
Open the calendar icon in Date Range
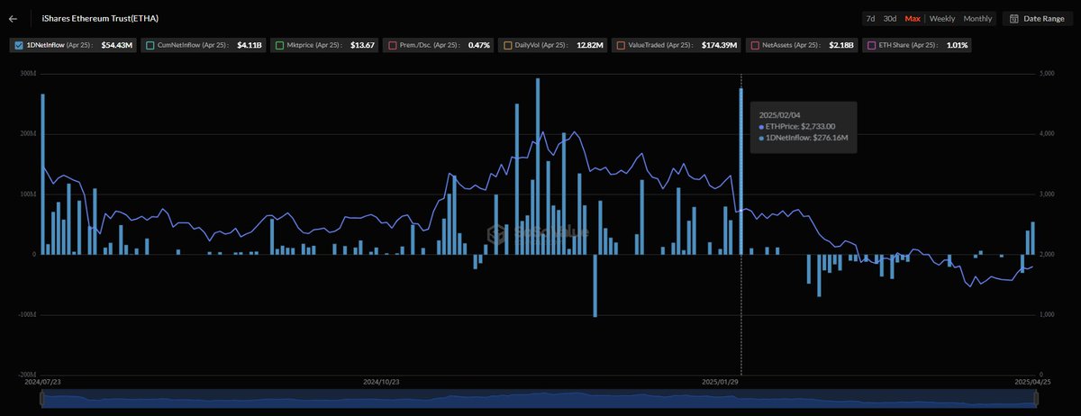pyautogui.click(x=1015, y=19)
